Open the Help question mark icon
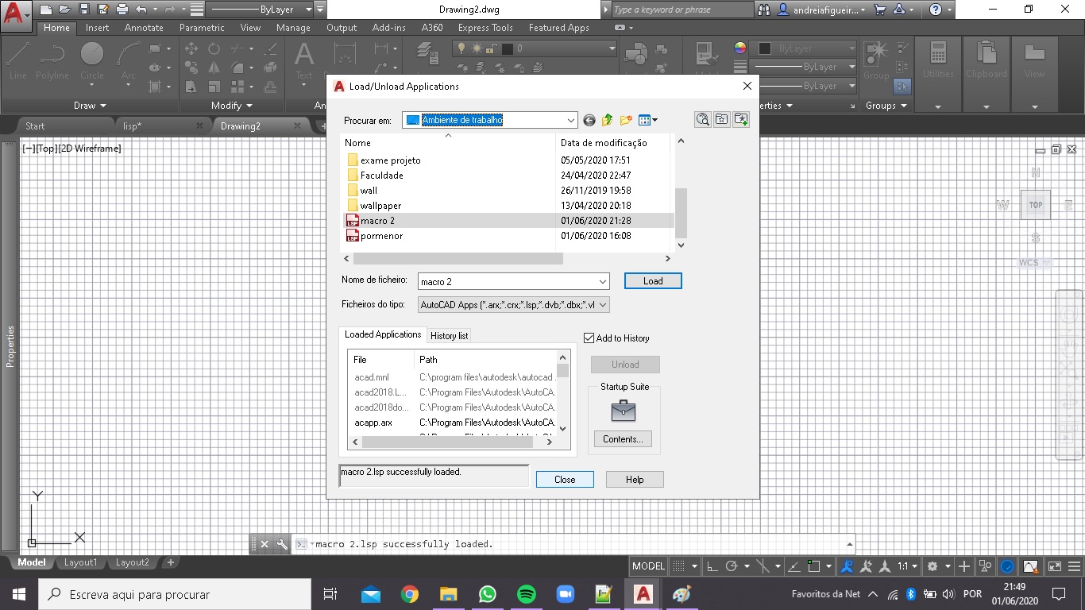The height and width of the screenshot is (610, 1085). point(936,10)
